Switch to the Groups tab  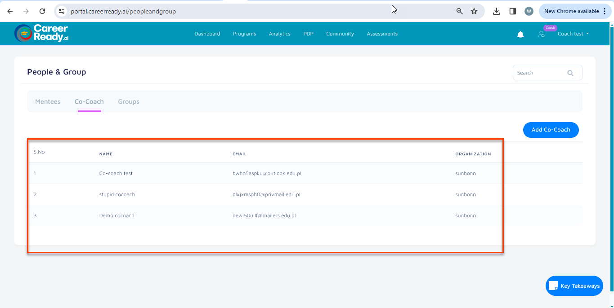tap(129, 102)
